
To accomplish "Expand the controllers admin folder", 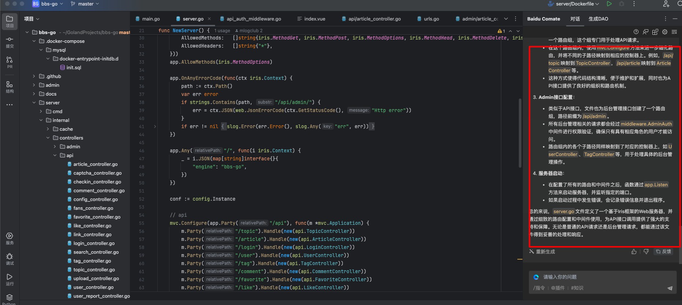I will click(x=55, y=146).
